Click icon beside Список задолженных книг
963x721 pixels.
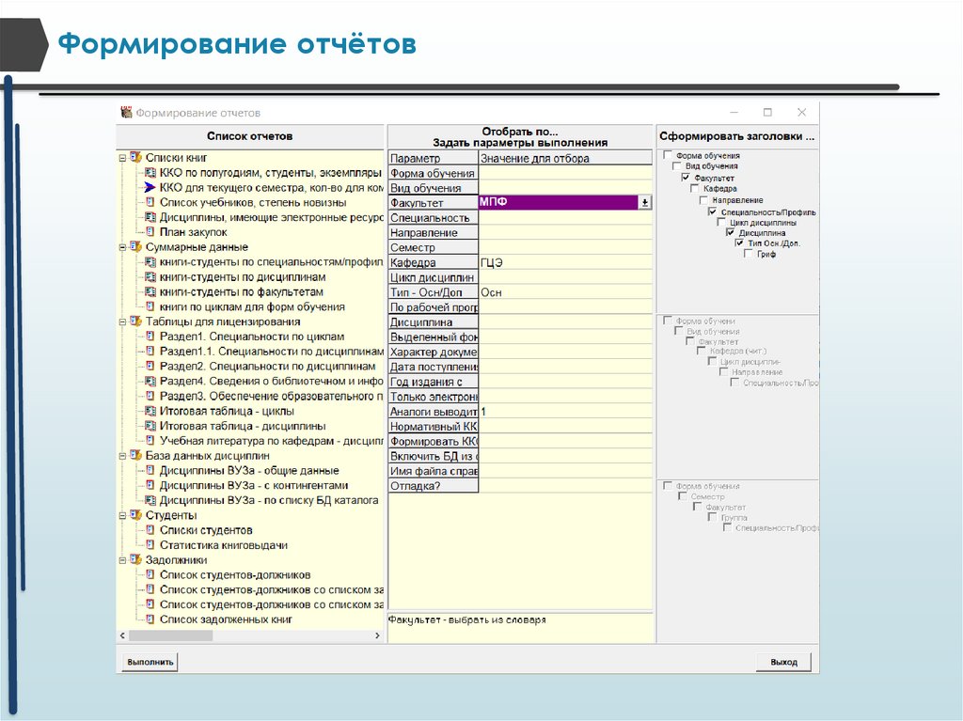click(x=150, y=619)
